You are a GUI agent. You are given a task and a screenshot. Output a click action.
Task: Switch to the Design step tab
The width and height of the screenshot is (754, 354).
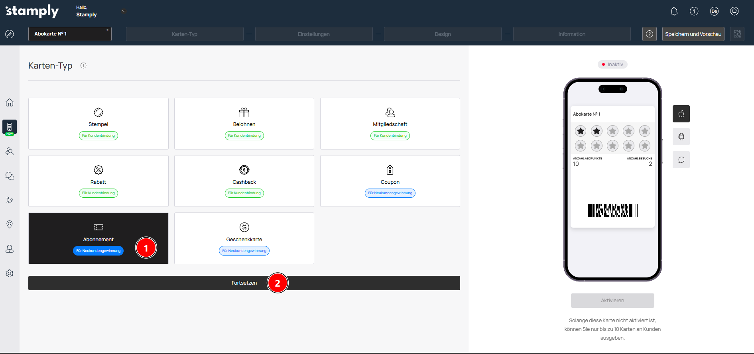442,34
